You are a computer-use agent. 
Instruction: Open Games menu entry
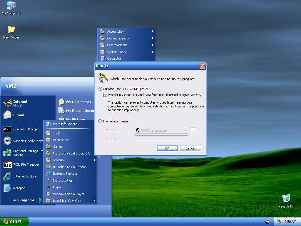pyautogui.click(x=70, y=147)
